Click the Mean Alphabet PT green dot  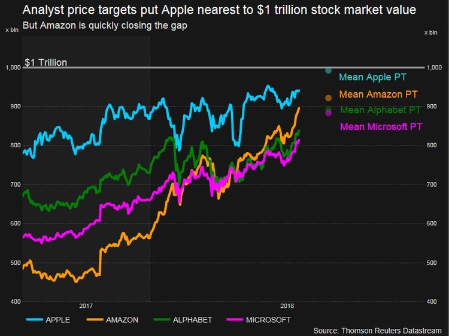tap(328, 109)
